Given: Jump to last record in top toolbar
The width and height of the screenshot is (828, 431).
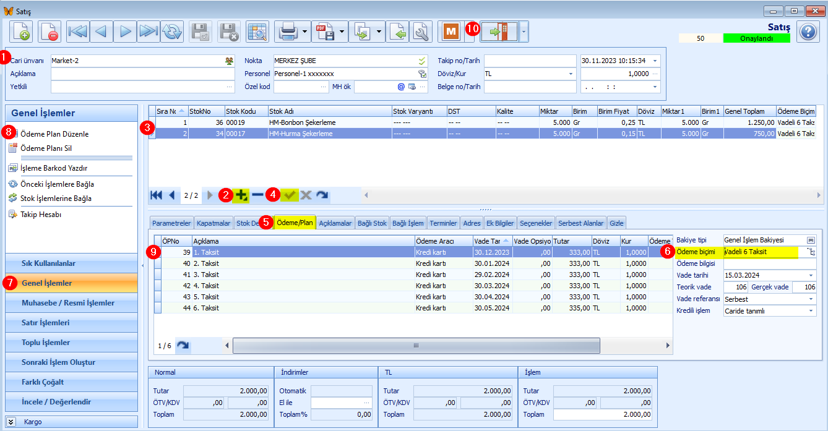Looking at the screenshot, I should [149, 31].
